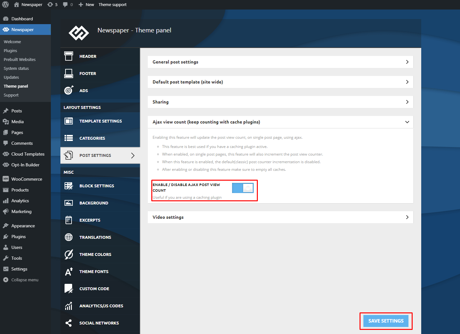
Task: Open the comments bubble icon in admin bar
Action: 65,4
